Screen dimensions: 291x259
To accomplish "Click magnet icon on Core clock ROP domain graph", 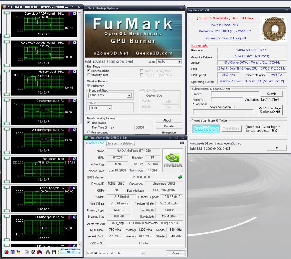I will (70, 13).
